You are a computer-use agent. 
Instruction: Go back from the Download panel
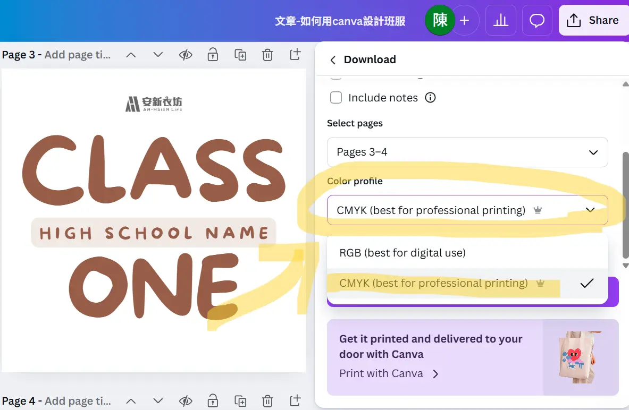pyautogui.click(x=333, y=60)
